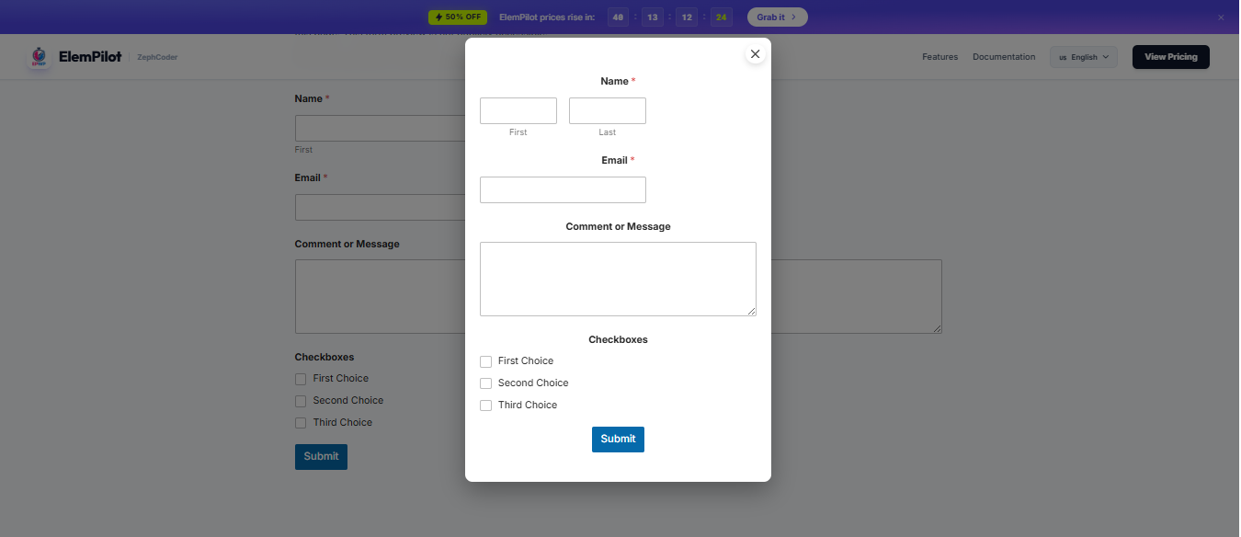Check First Choice in the popup
The height and width of the screenshot is (537, 1241).
tap(485, 361)
